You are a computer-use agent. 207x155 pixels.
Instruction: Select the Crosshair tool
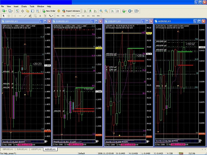click(x=9, y=16)
